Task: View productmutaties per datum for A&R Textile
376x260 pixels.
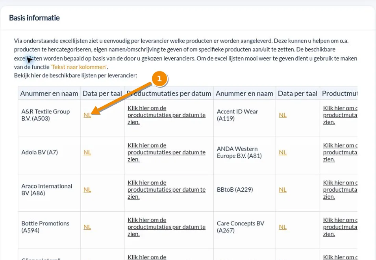Action: point(167,115)
